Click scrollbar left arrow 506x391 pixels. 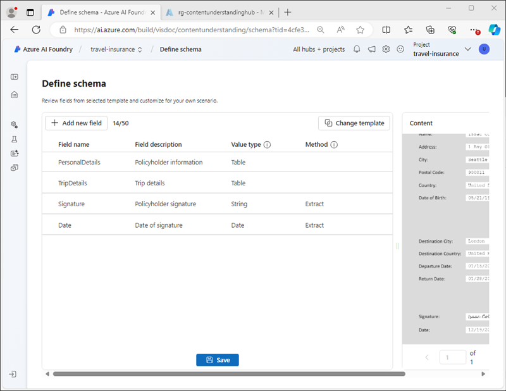47,374
